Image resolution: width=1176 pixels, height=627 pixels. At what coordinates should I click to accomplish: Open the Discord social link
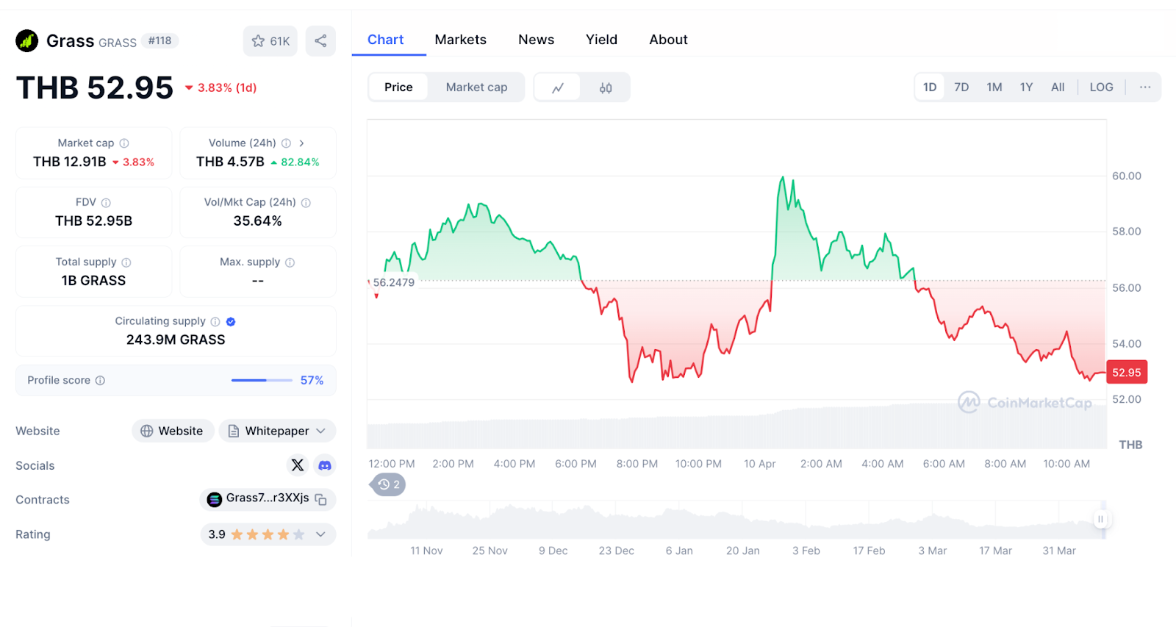pyautogui.click(x=325, y=465)
